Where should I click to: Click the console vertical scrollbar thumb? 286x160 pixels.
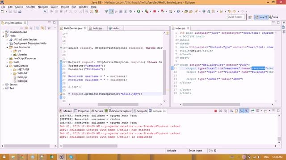tap(279, 139)
